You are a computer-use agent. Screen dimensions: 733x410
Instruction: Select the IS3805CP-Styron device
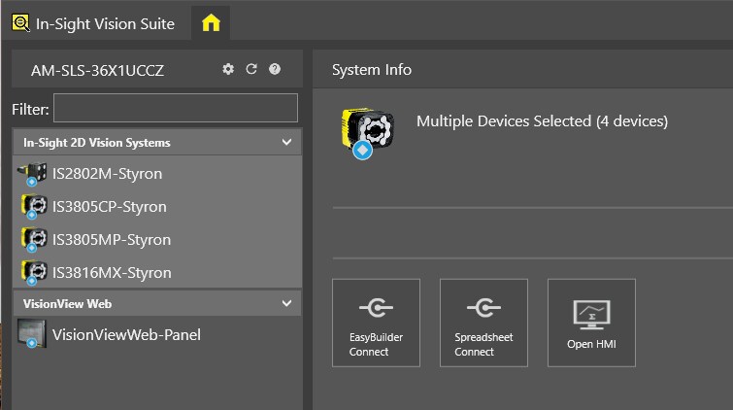157,206
